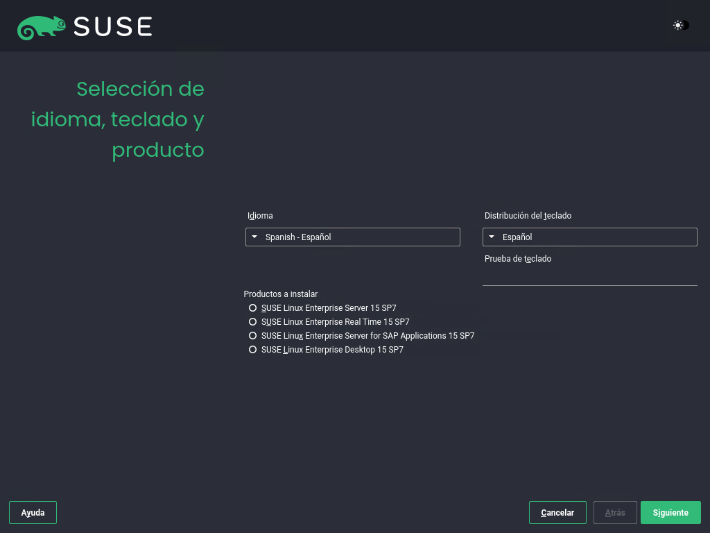Viewport: 710px width, 533px height.
Task: Click the Siguiente next button
Action: point(670,513)
